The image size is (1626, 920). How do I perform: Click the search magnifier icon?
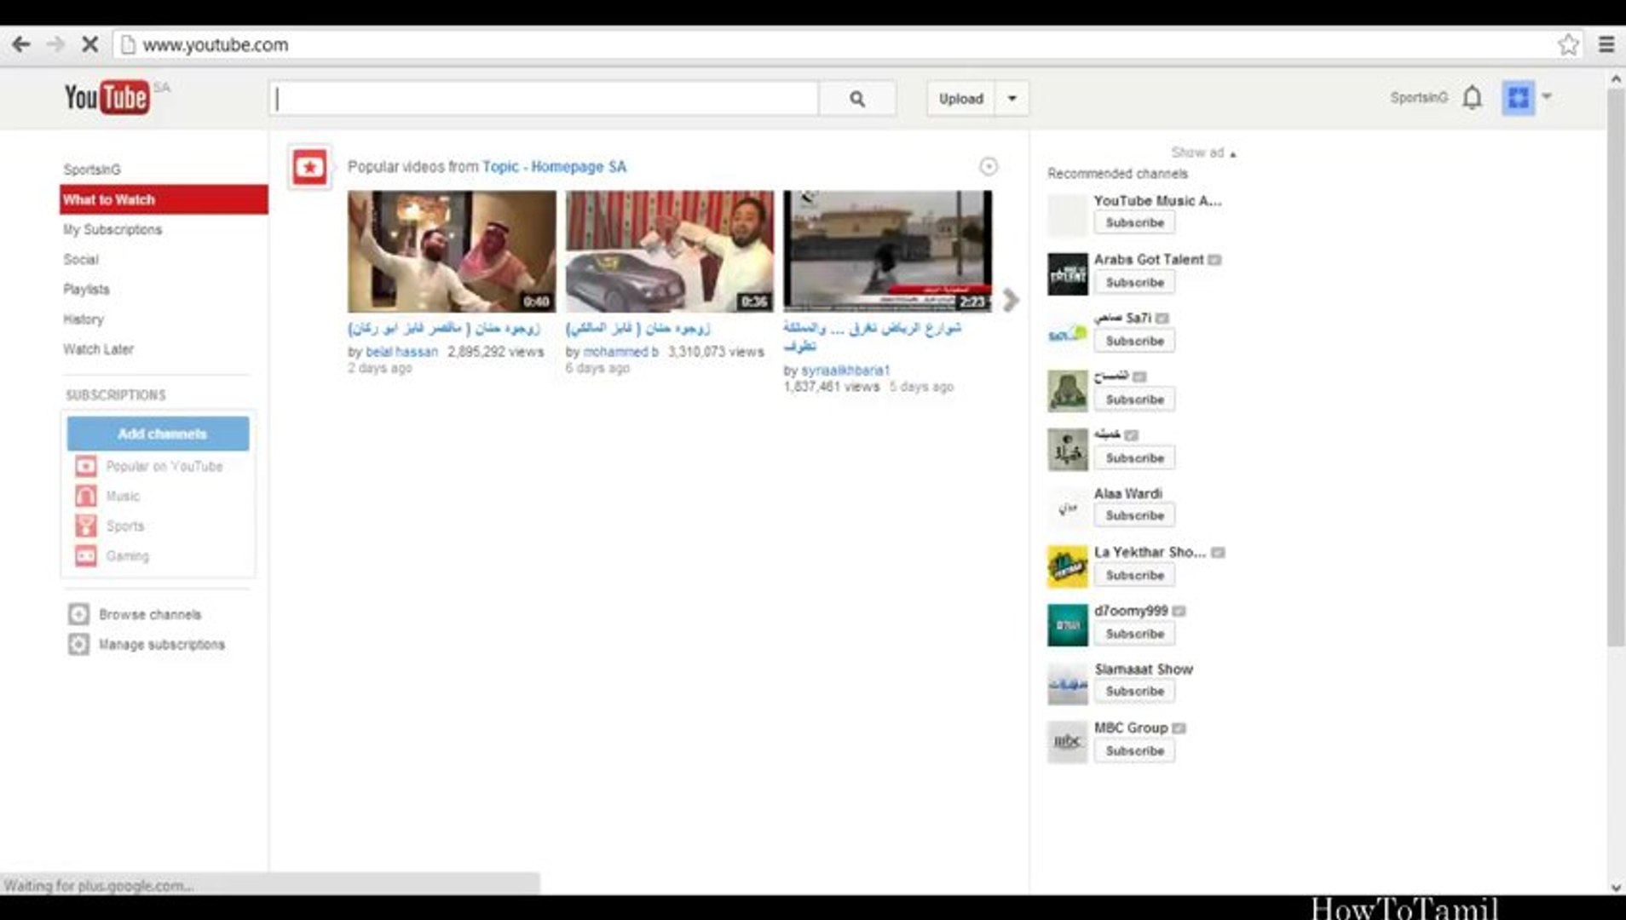[857, 98]
